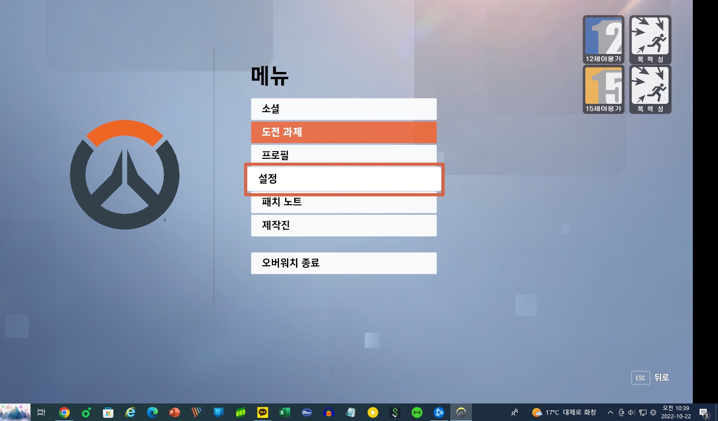Click the 오버워치 종료 button

[344, 263]
